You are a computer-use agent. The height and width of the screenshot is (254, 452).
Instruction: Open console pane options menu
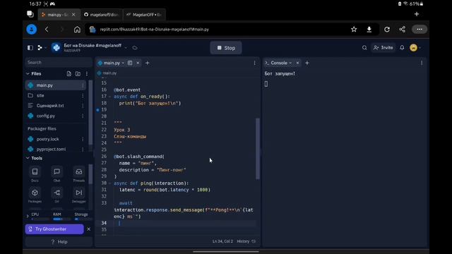(x=422, y=63)
